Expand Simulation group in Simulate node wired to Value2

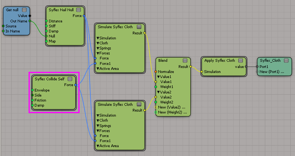[x=98, y=115]
